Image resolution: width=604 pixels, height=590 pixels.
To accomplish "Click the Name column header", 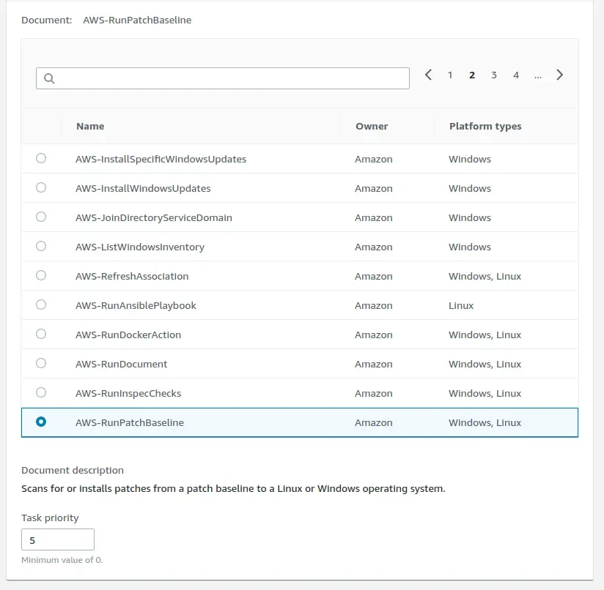I will coord(90,126).
